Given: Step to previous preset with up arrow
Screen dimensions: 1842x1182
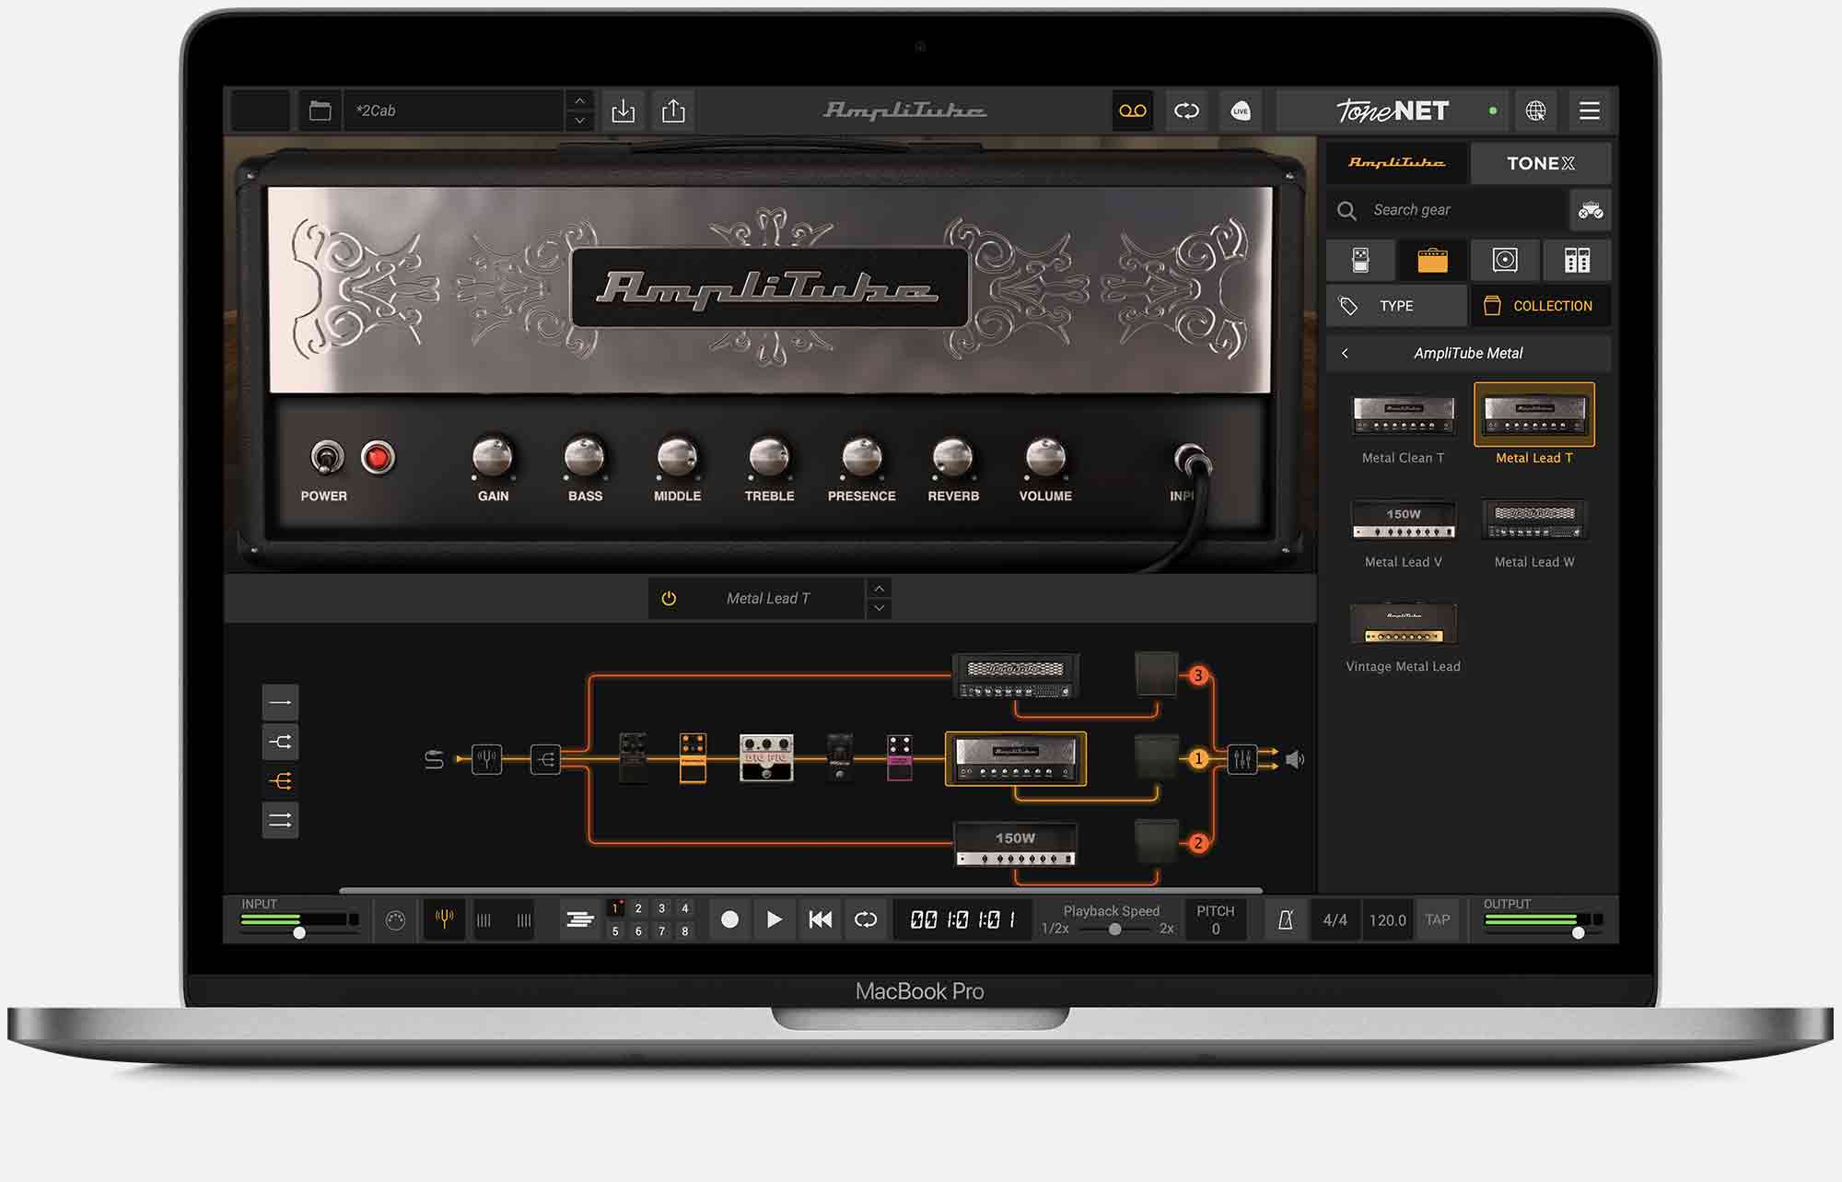Looking at the screenshot, I should [x=579, y=100].
